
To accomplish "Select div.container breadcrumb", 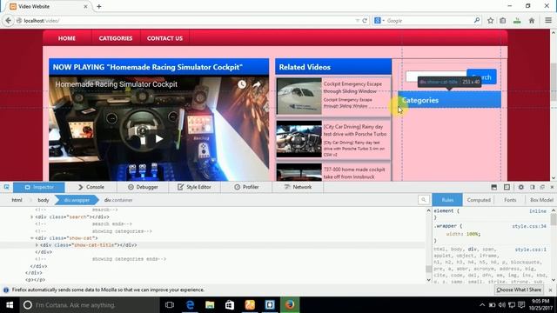I will coord(118,200).
